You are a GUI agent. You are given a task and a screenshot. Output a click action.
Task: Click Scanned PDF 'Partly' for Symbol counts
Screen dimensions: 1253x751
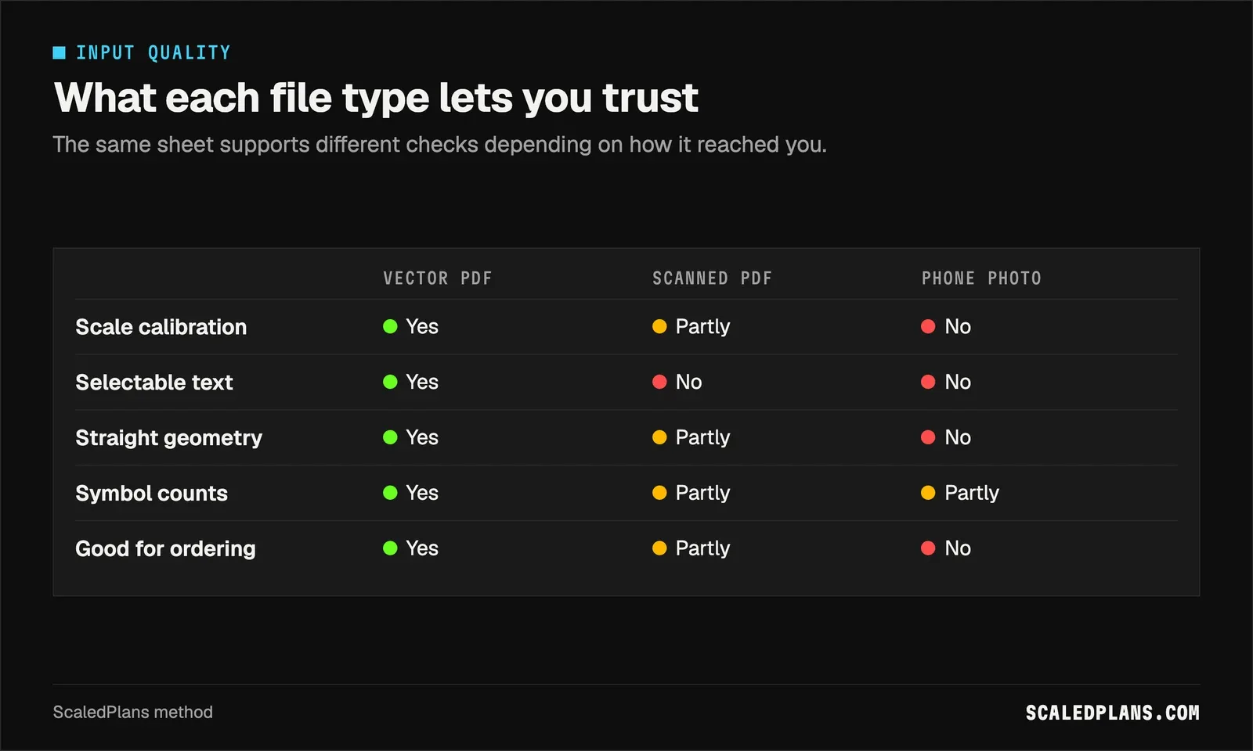pos(702,494)
